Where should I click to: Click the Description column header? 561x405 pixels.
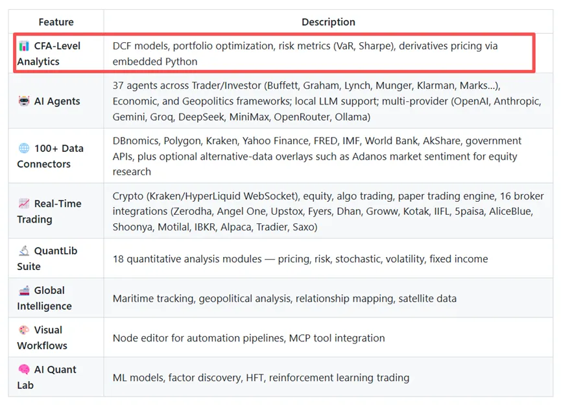[x=328, y=22]
